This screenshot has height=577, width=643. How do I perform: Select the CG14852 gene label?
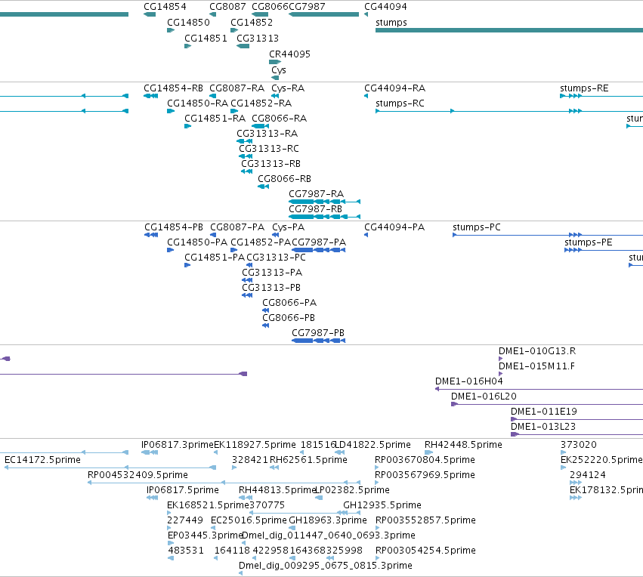(x=252, y=22)
